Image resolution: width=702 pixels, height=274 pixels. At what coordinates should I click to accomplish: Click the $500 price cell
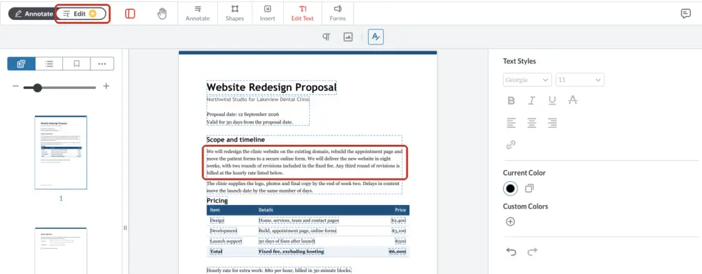coord(400,241)
